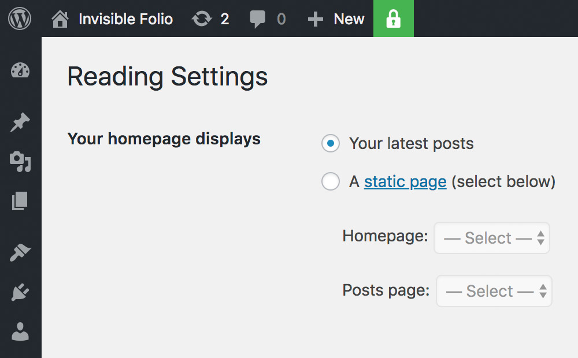Open the Invisible Folio site menu
This screenshot has height=358, width=578.
125,19
